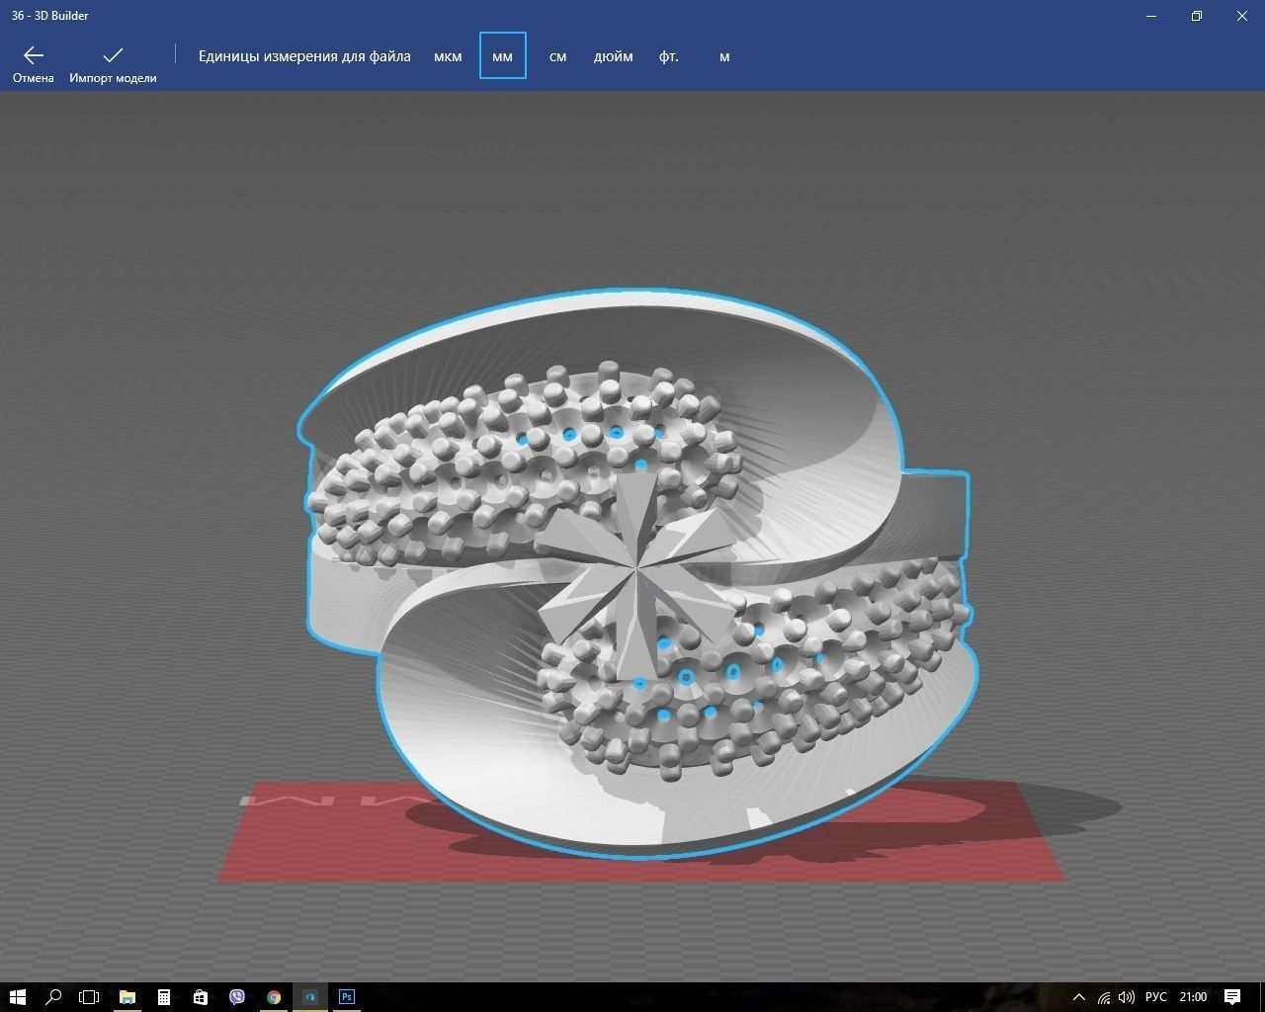Switch to Photoshop on taskbar
This screenshot has height=1012, width=1265.
point(347,996)
